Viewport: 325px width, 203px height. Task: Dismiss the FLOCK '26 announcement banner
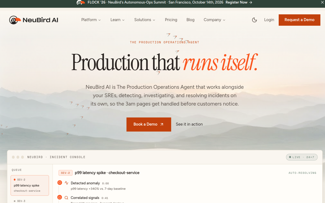pyautogui.click(x=322, y=2)
